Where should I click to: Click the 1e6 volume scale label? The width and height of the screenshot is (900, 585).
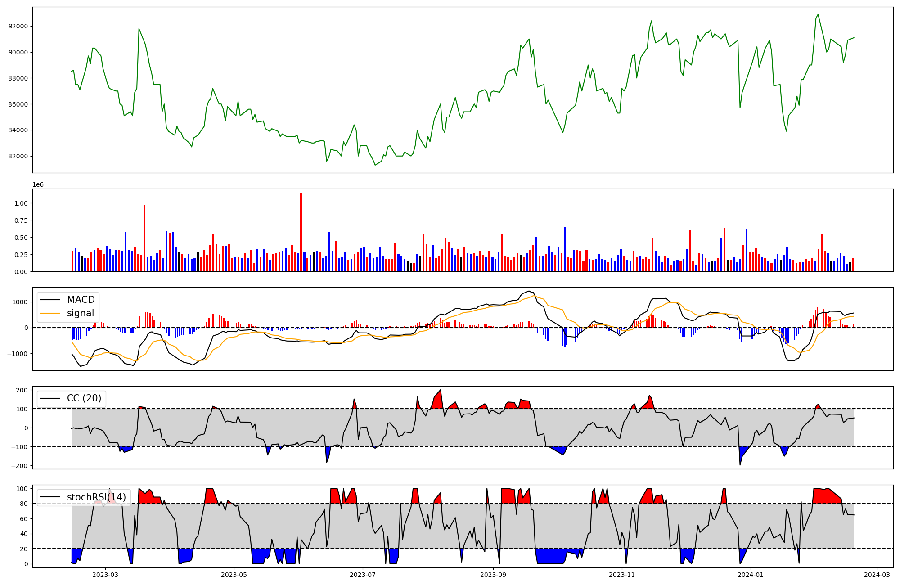point(38,185)
